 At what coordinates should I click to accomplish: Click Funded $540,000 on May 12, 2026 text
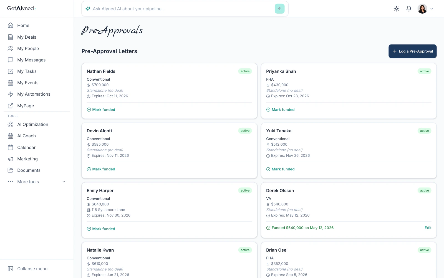tap(302, 228)
